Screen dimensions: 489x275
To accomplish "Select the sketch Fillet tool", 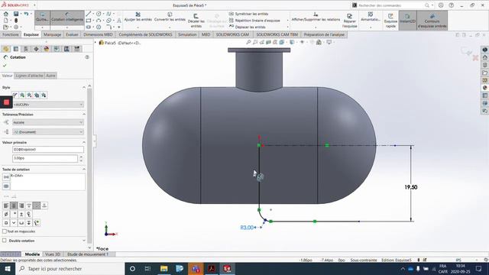I will 108,27.
